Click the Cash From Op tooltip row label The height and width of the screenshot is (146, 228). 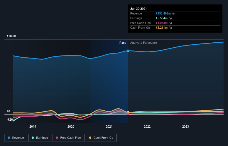point(140,28)
